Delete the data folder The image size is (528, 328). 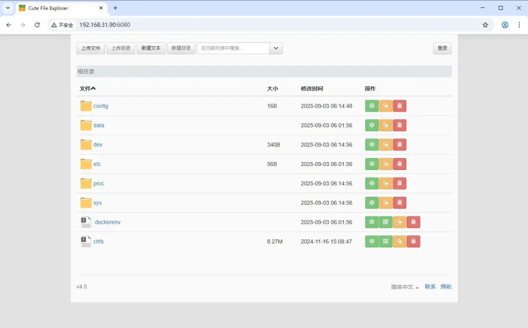(x=399, y=125)
